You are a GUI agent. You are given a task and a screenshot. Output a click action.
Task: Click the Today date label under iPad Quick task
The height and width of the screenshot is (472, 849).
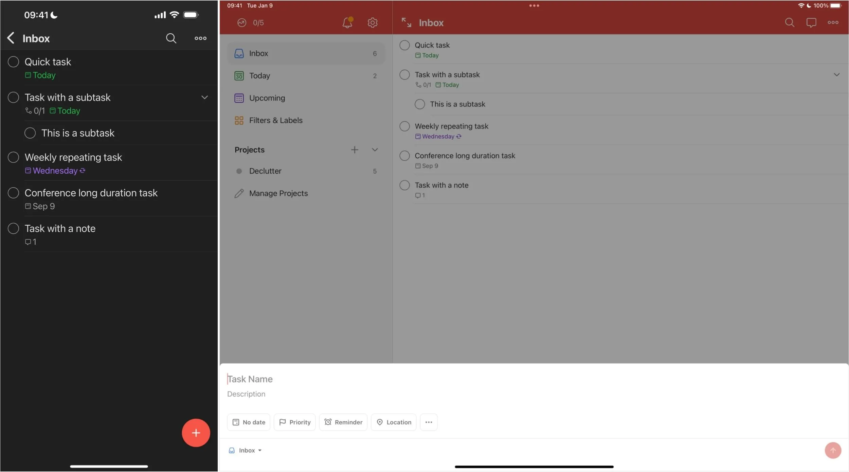tap(427, 55)
